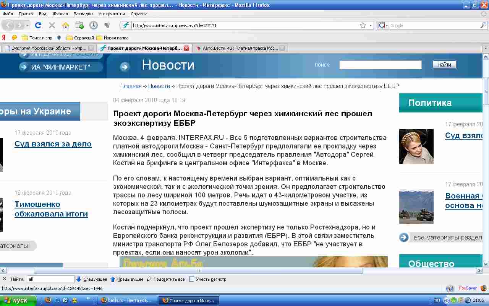This screenshot has height=306, width=489.
Task: Click the horizontal scrollbar thumb
Action: (198, 271)
